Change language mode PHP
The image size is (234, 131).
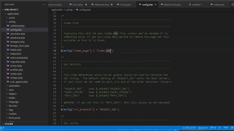[x=226, y=128]
